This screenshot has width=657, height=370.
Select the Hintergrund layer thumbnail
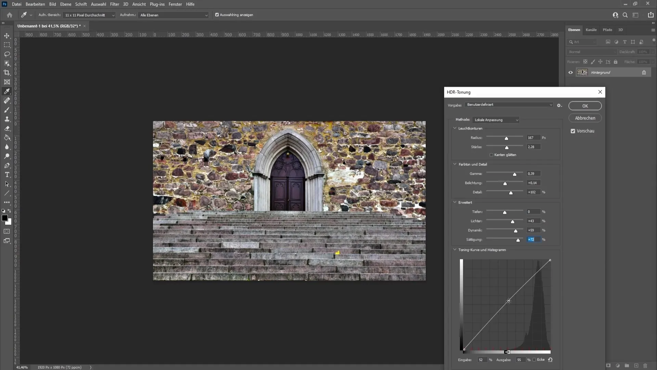[582, 72]
